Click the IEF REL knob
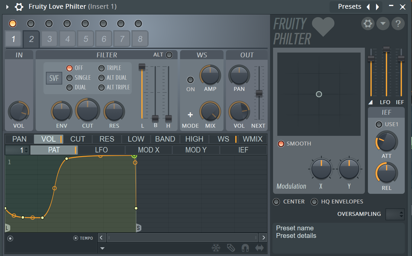 [x=387, y=173]
